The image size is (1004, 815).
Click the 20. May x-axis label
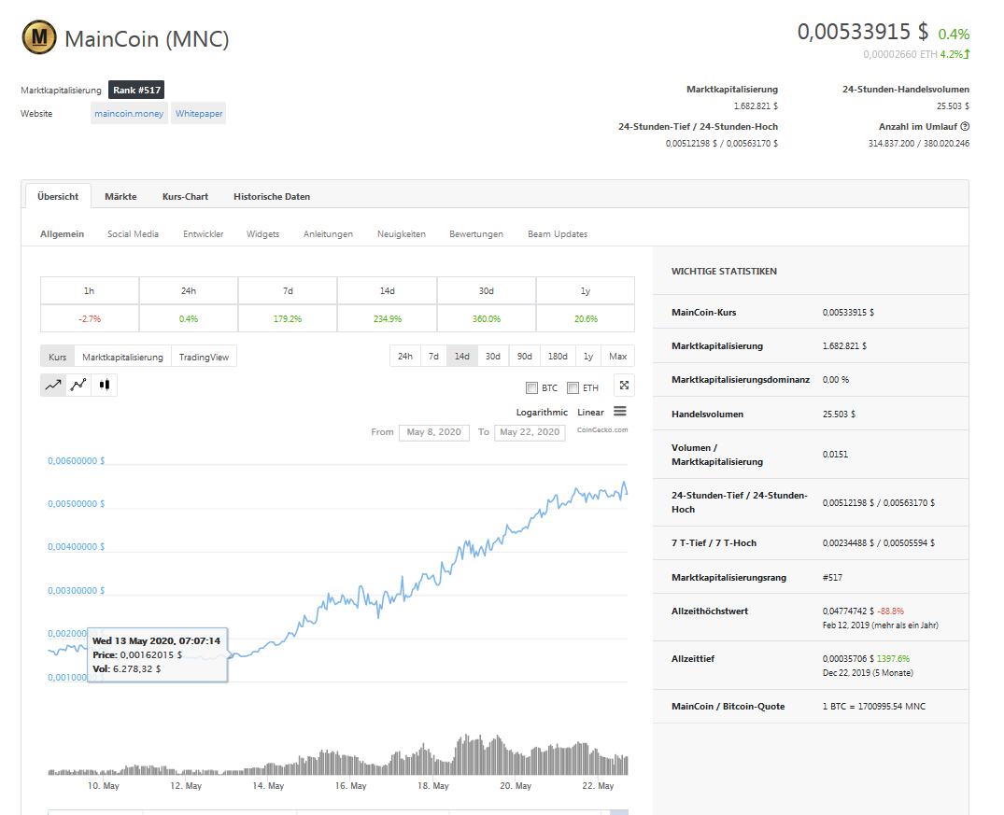point(516,785)
